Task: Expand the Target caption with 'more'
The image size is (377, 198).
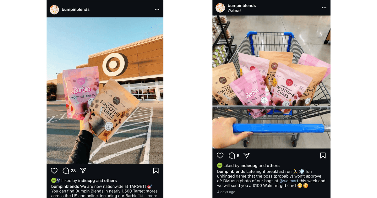Action: point(152,196)
